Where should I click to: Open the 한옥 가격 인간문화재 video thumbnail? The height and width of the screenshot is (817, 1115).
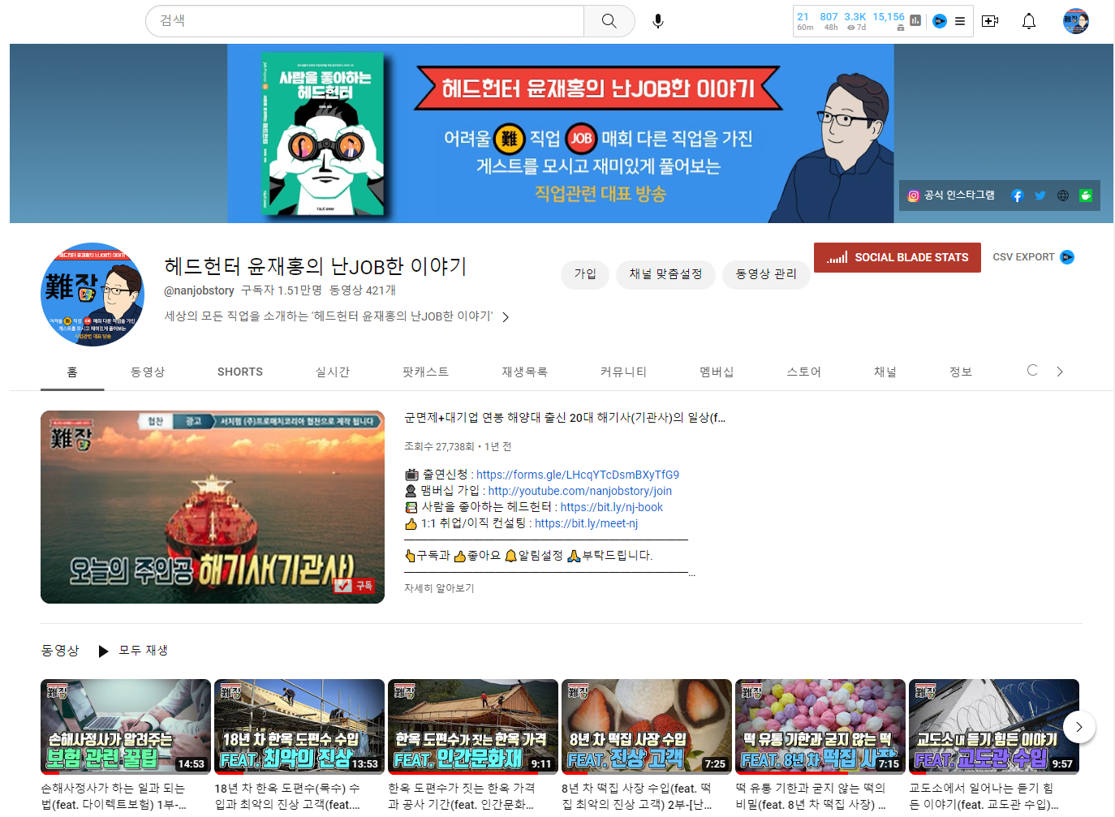(x=473, y=727)
